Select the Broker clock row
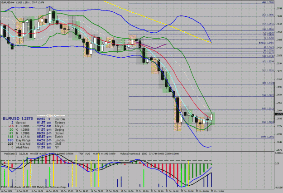Viewport: 283px width, 193px height. [x=51, y=133]
